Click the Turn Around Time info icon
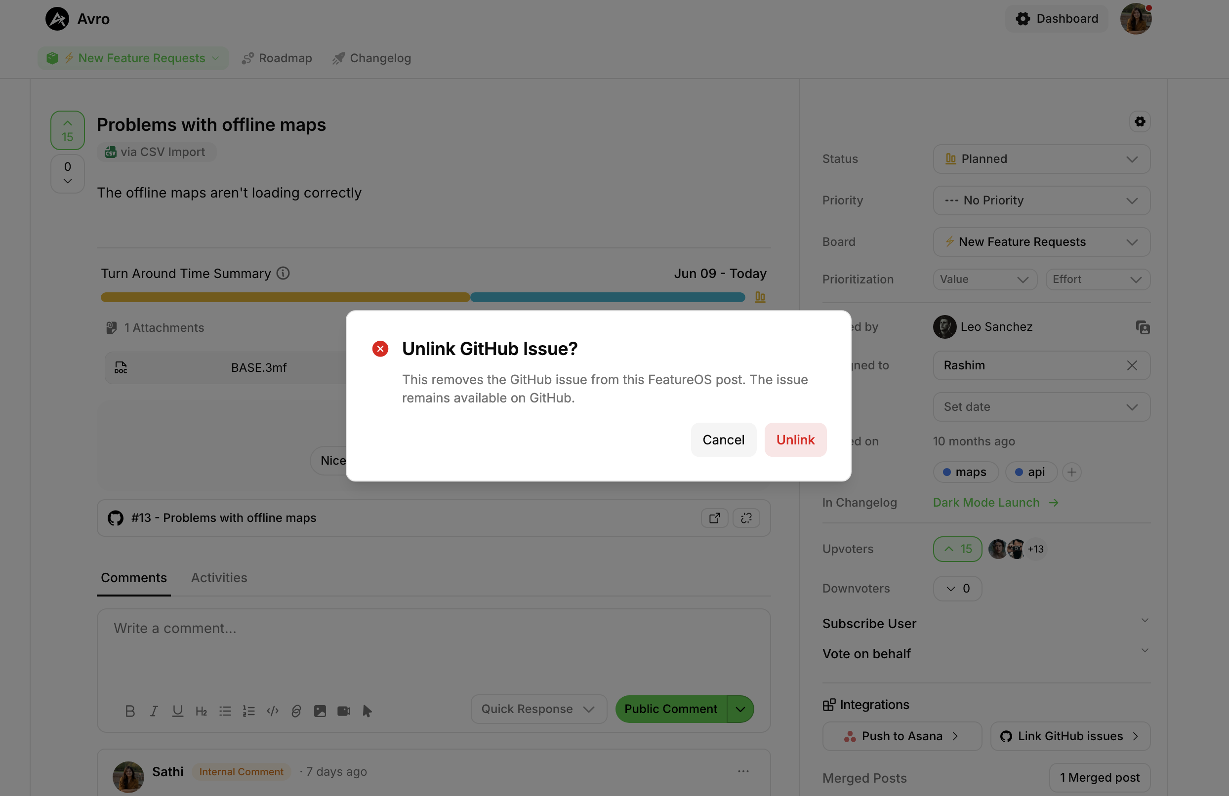This screenshot has height=796, width=1229. [283, 273]
